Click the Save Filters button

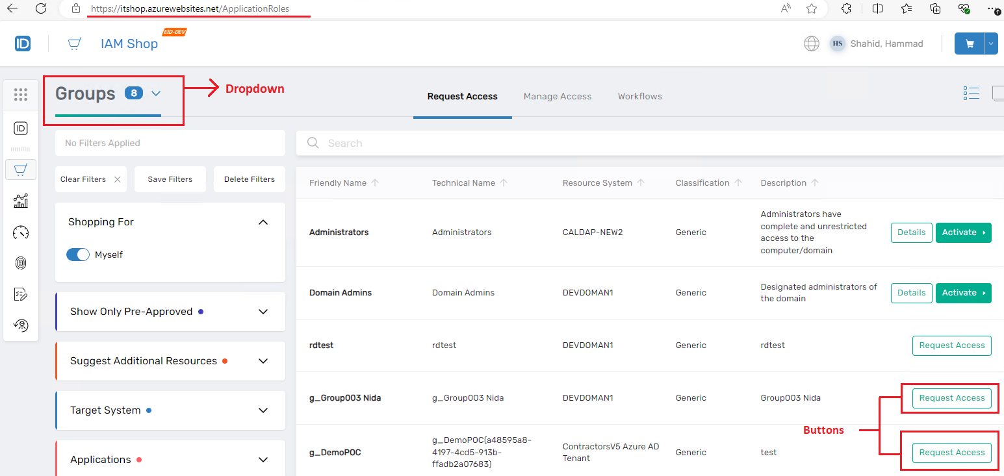point(170,179)
